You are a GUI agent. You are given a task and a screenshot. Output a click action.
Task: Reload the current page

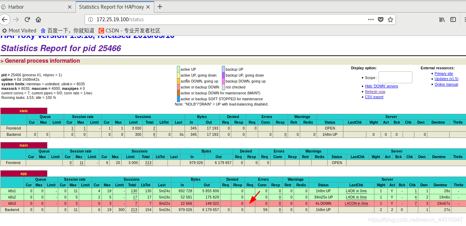point(27,20)
